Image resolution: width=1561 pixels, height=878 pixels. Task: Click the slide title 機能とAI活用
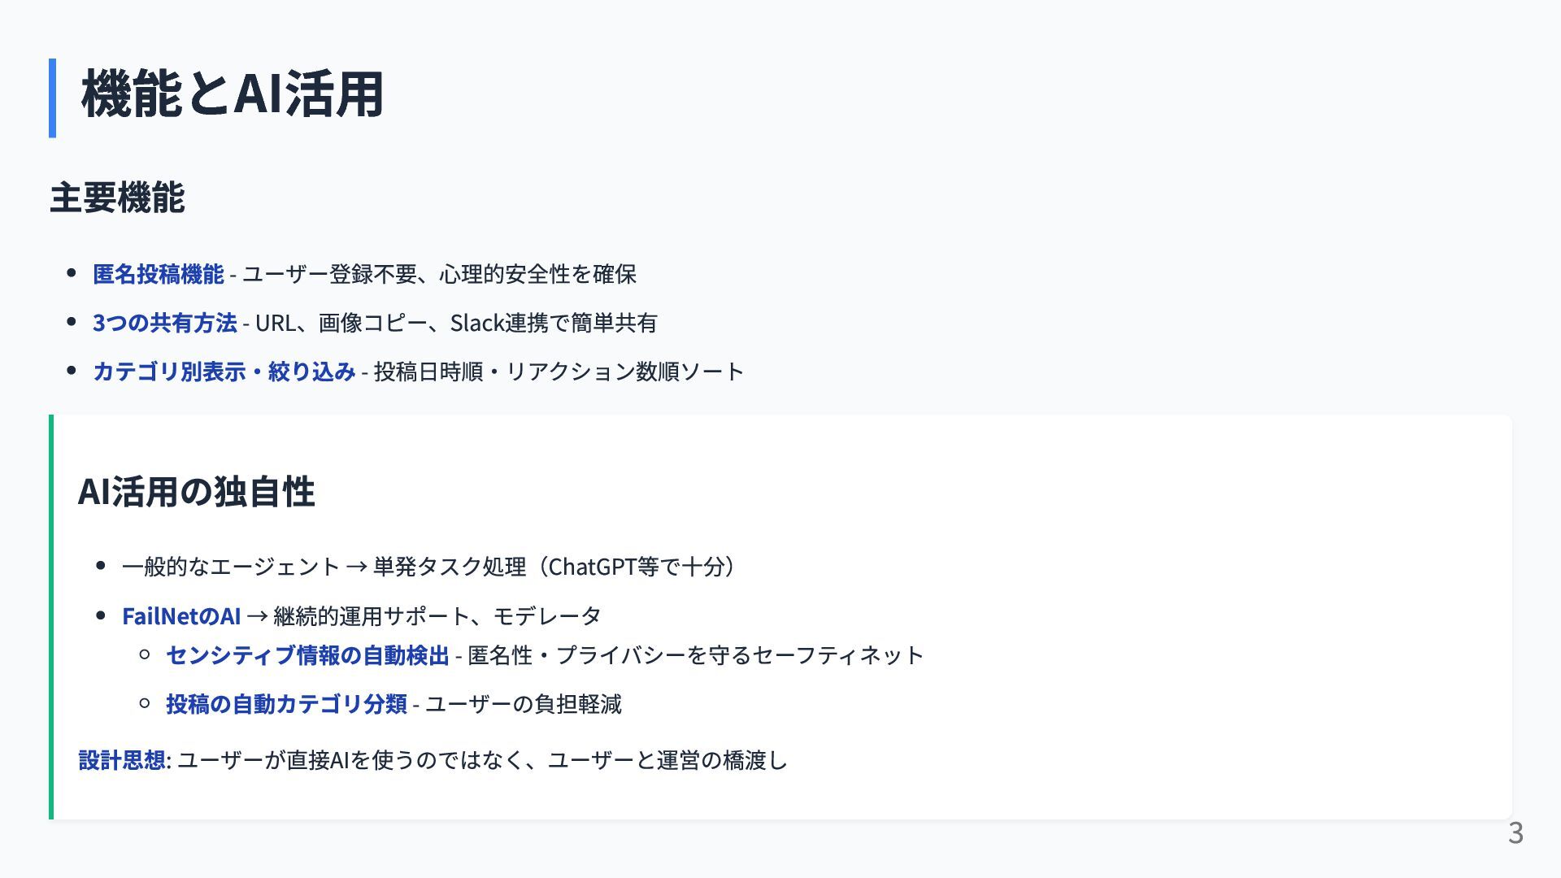coord(233,94)
